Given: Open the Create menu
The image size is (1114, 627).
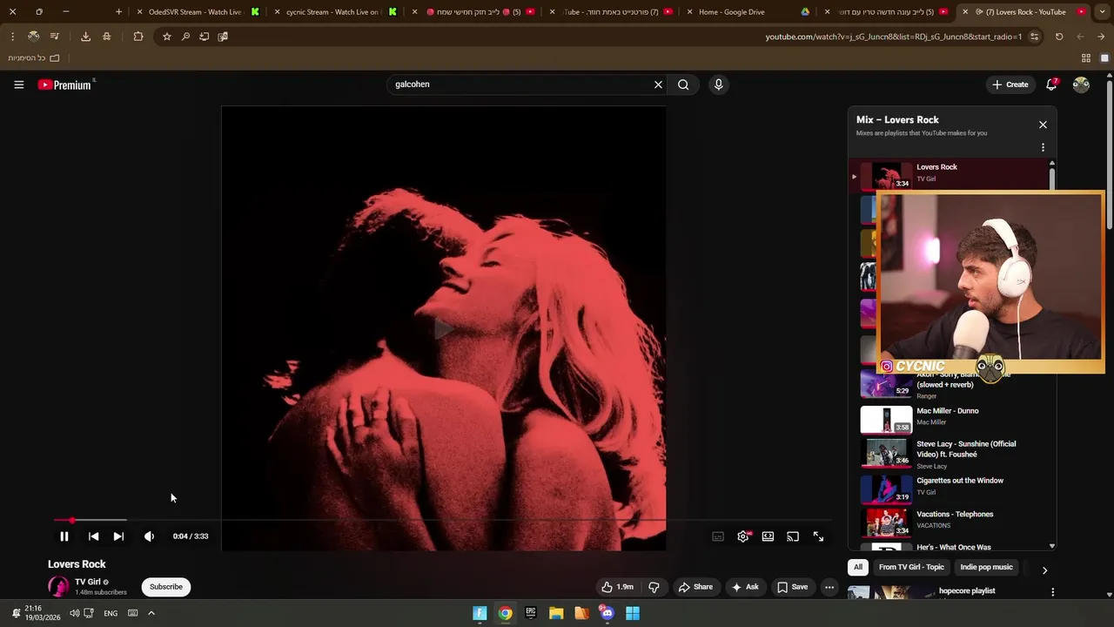Looking at the screenshot, I should point(1010,84).
